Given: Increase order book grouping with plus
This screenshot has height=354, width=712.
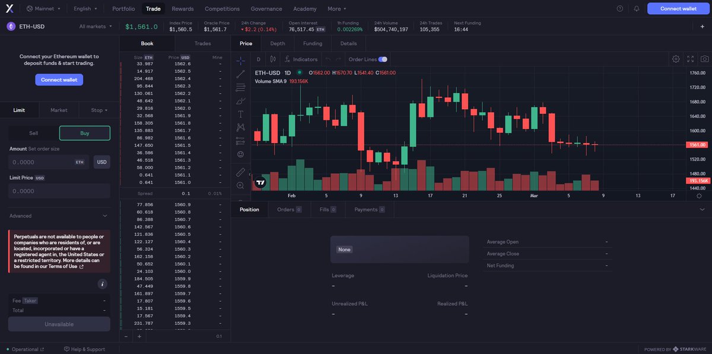Looking at the screenshot, I should 139,336.
